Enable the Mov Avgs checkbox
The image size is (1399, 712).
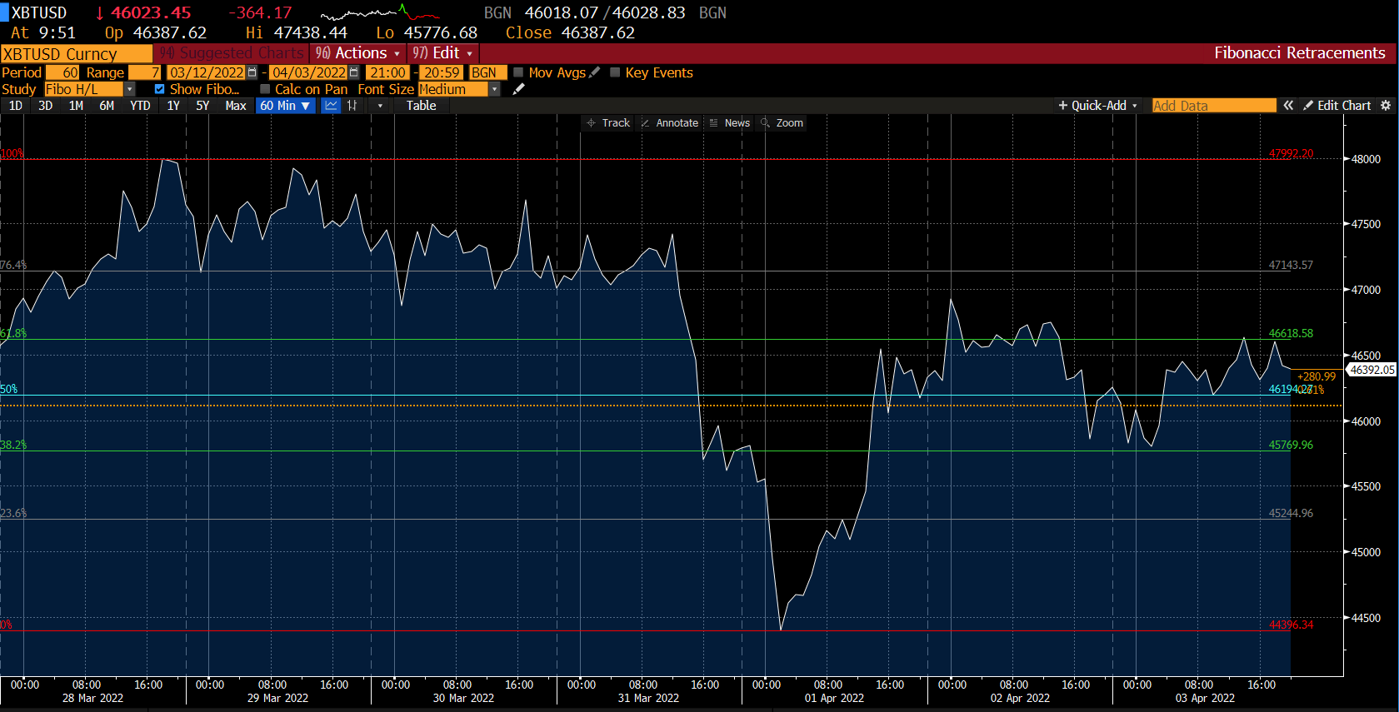pyautogui.click(x=518, y=72)
